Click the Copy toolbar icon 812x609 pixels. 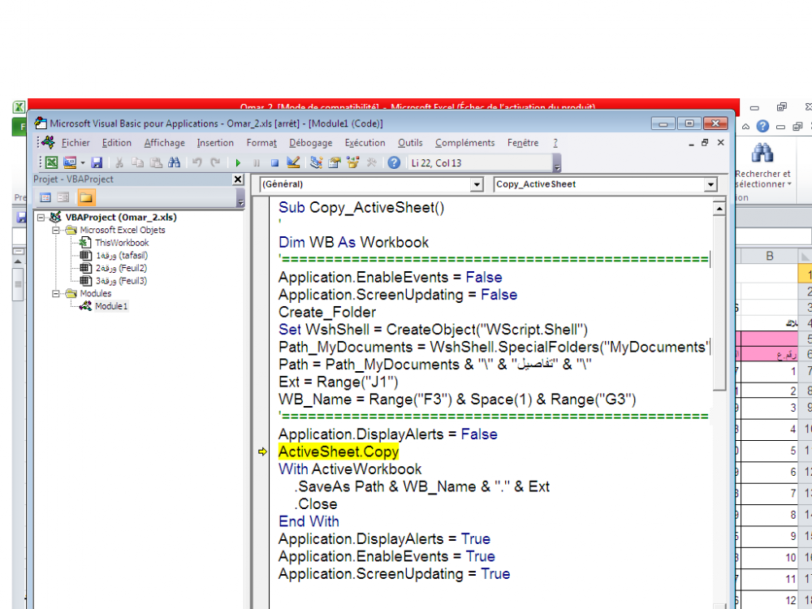pos(137,162)
